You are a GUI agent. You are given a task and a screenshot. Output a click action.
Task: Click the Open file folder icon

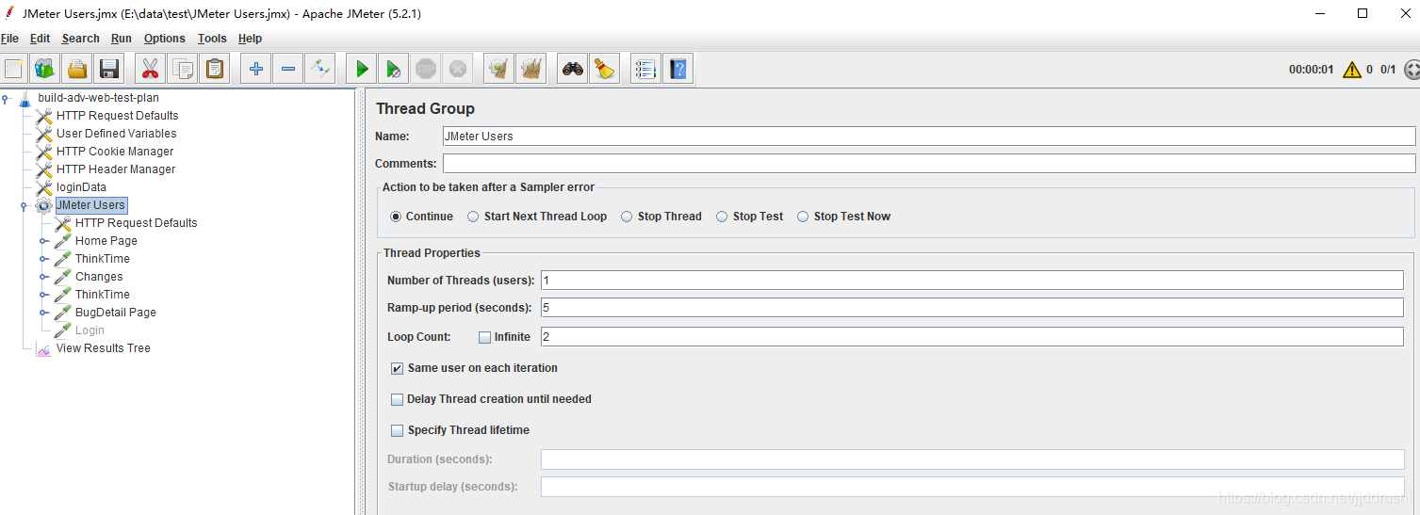[77, 69]
